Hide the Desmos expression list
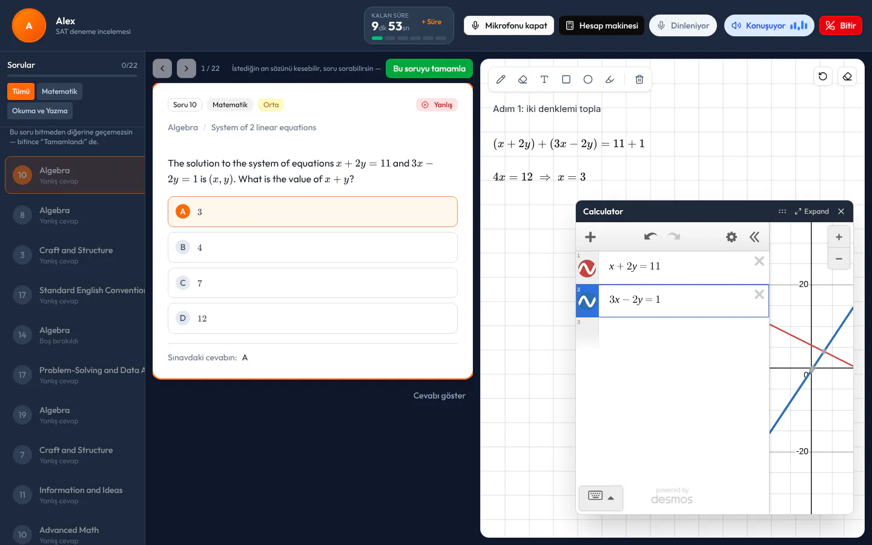The height and width of the screenshot is (545, 872). tap(755, 237)
